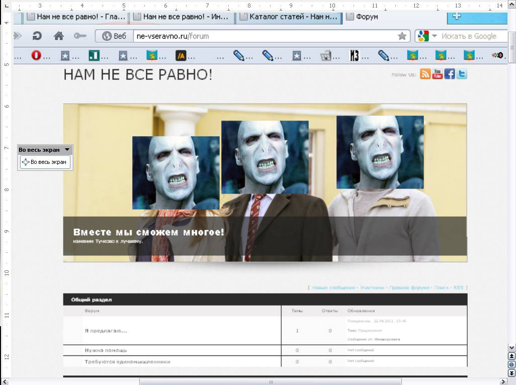
Task: Click the horizontal scrollbar thumb
Action: [271, 381]
